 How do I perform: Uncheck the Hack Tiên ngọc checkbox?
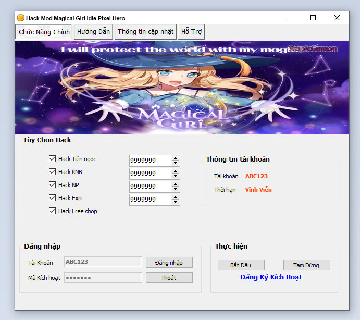[52, 158]
